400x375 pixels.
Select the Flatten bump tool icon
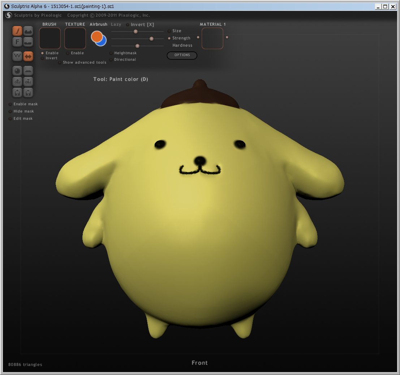tap(28, 42)
